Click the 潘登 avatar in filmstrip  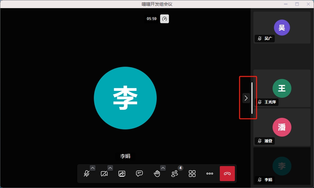[282, 127]
